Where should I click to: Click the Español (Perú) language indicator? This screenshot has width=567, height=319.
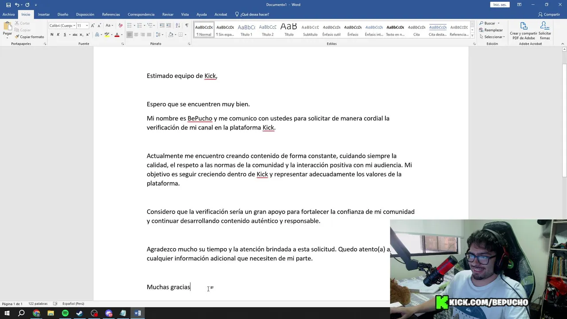click(73, 304)
